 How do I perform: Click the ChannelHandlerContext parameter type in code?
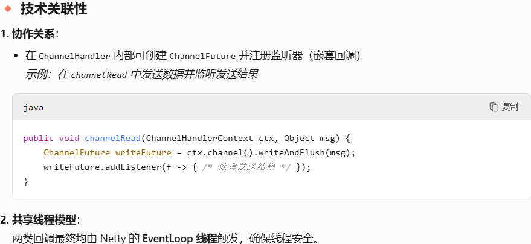199,138
